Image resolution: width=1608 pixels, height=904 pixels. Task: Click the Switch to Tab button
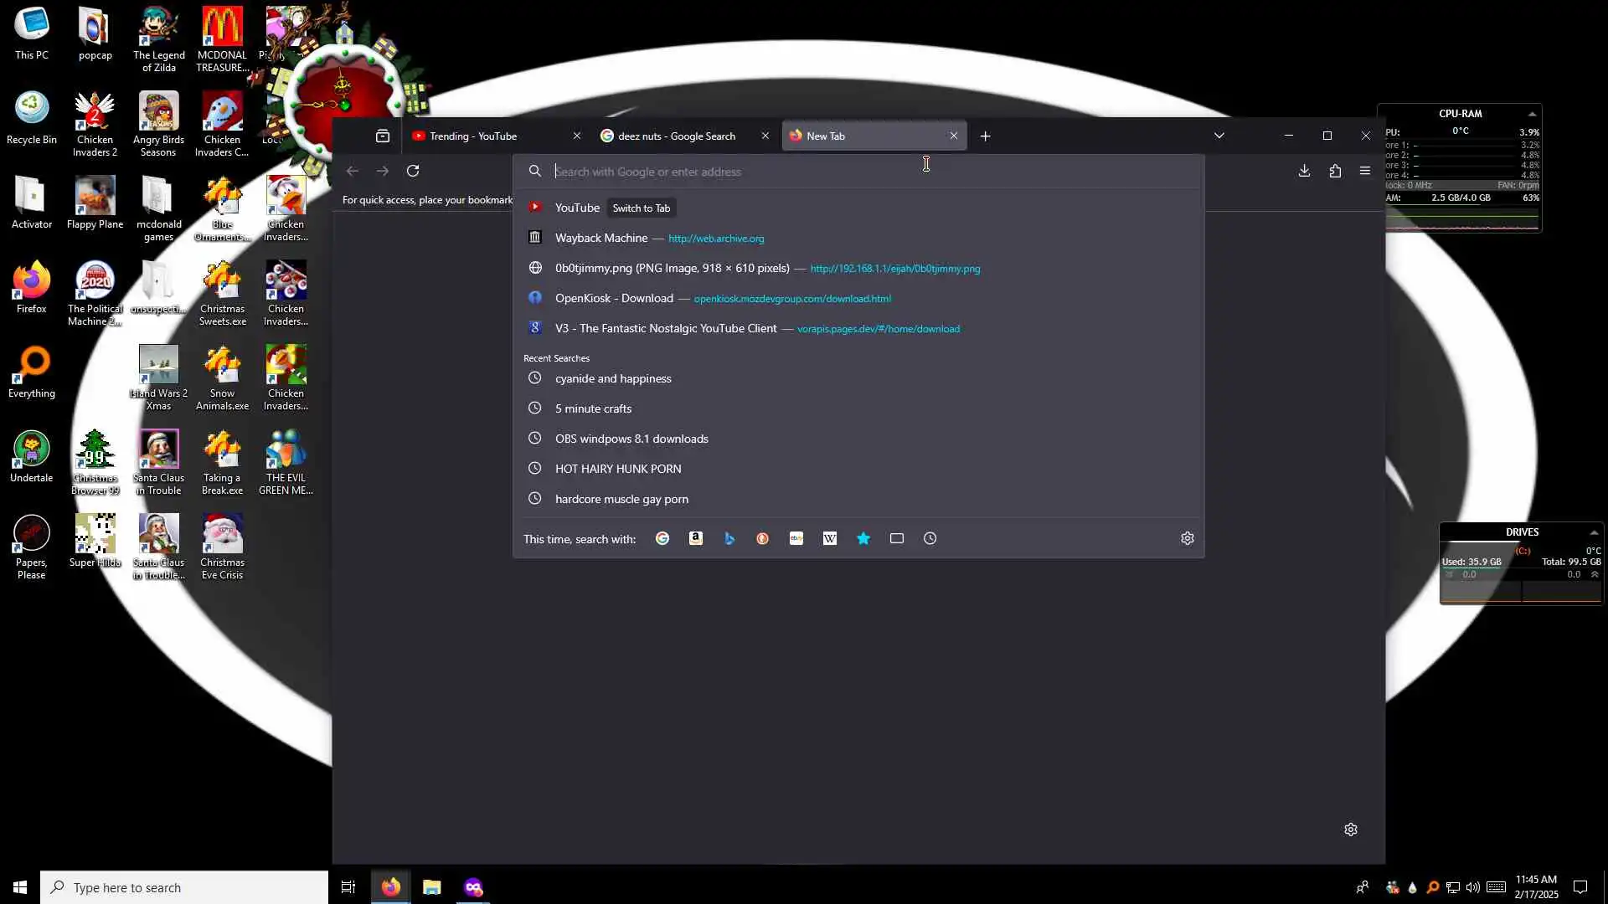pos(642,208)
